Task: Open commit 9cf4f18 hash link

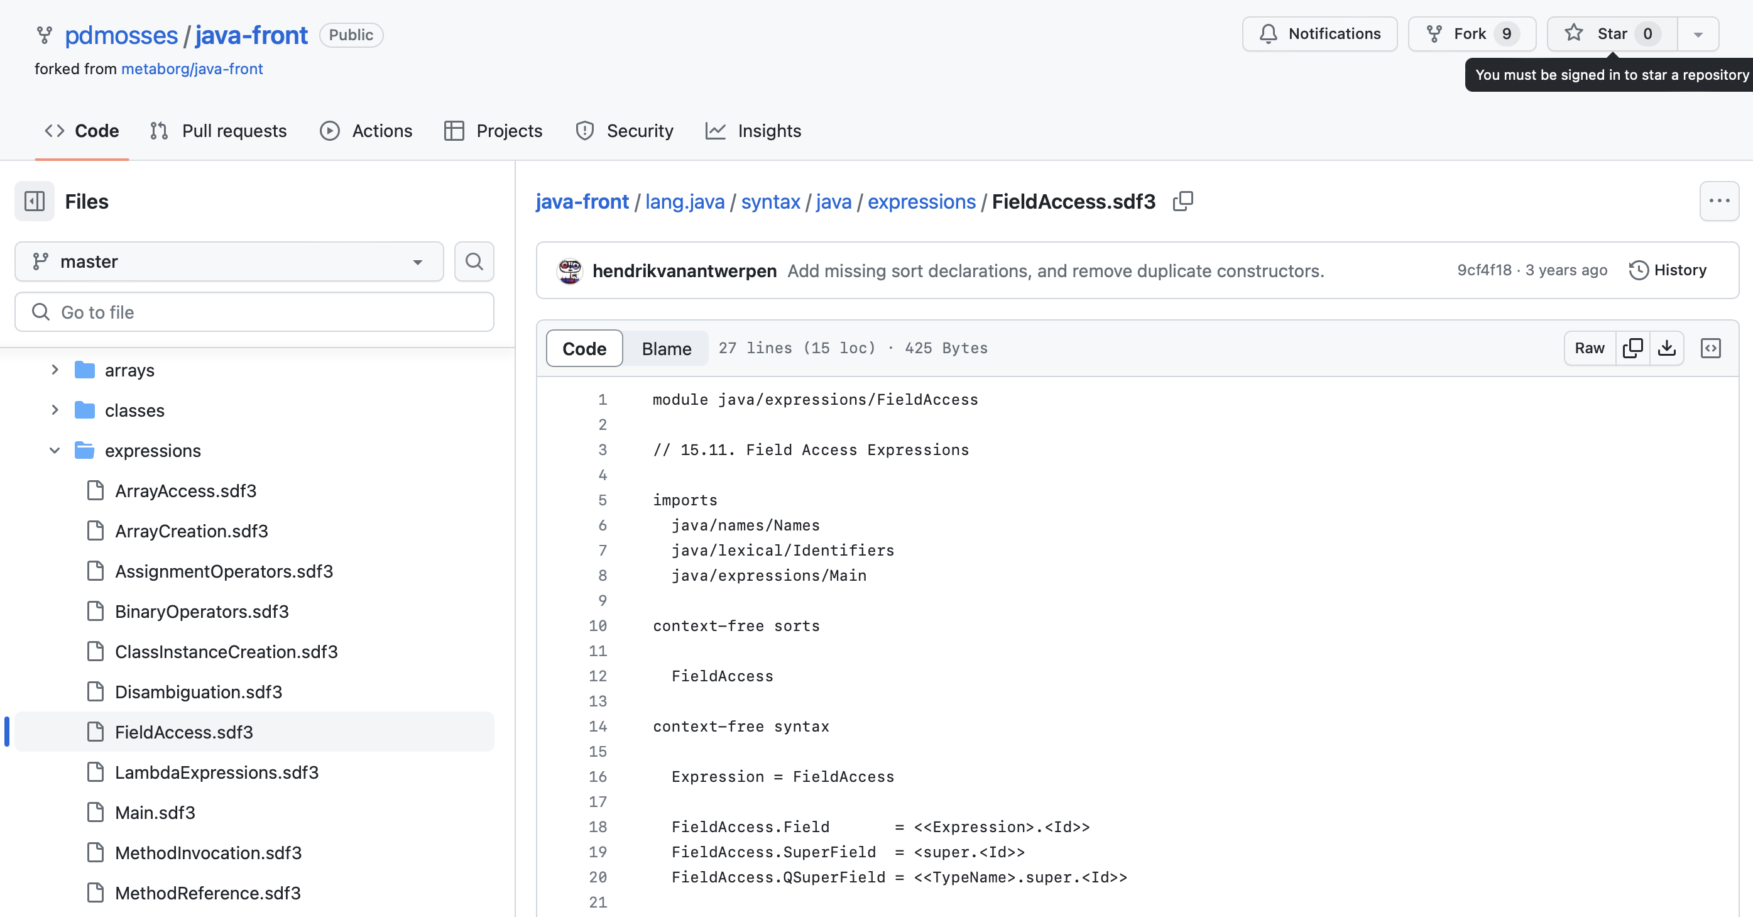Action: [x=1484, y=270]
